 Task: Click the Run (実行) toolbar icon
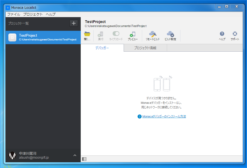click(101, 35)
